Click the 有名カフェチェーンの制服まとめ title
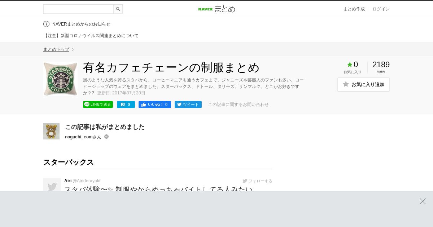This screenshot has width=433, height=227. (171, 67)
